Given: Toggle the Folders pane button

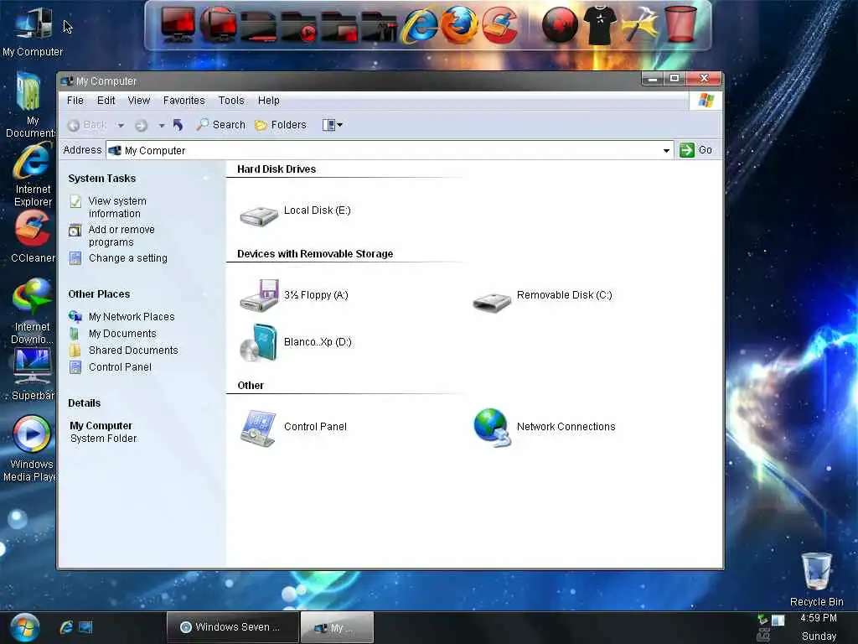Looking at the screenshot, I should tap(281, 125).
